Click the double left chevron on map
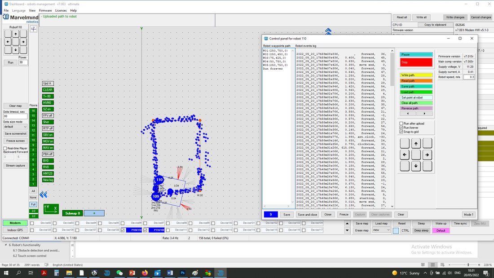 pyautogui.click(x=43, y=194)
